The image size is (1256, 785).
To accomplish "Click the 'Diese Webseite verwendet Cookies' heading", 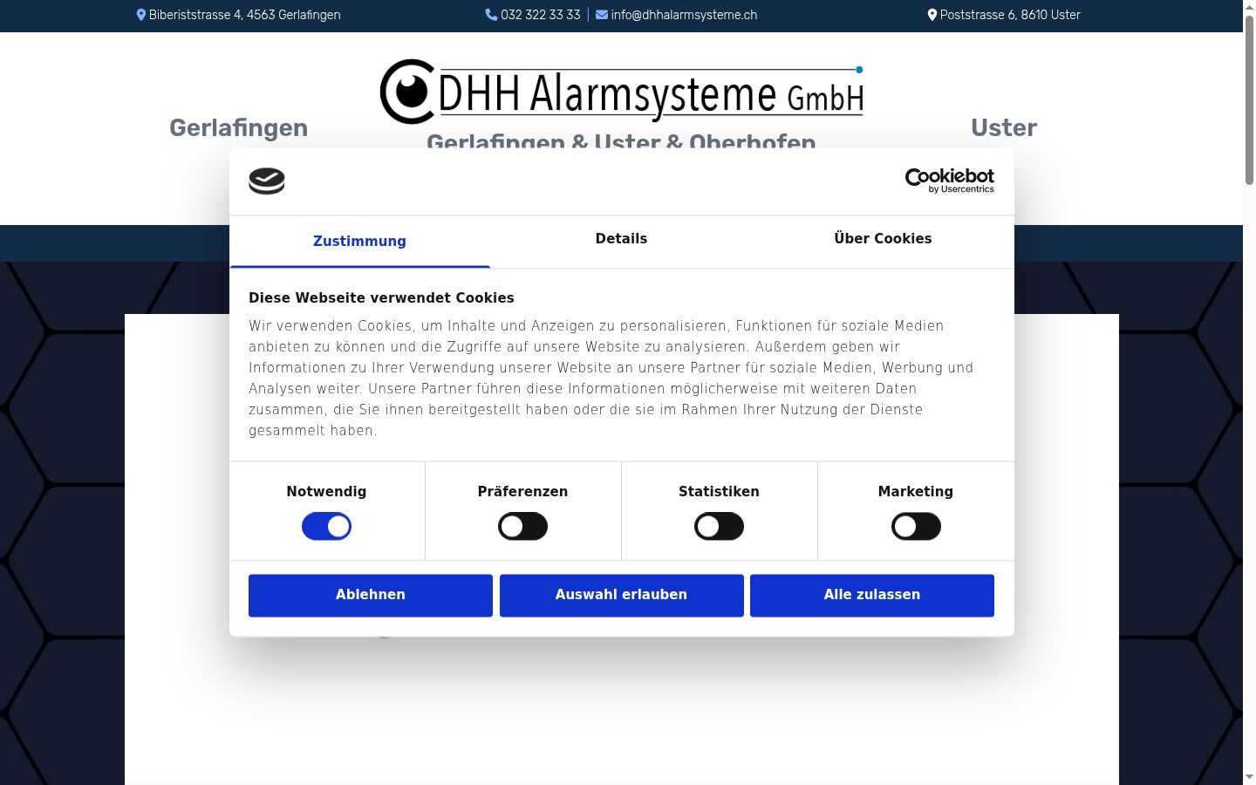I will click(381, 298).
